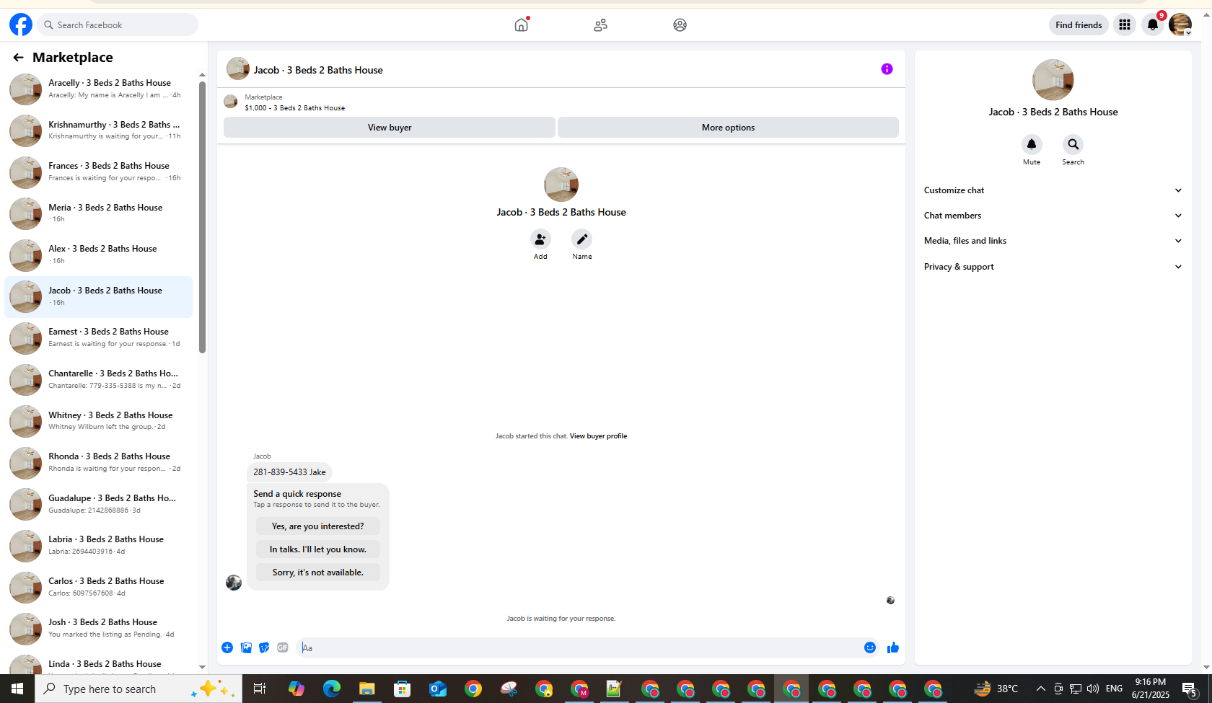Send quick reply 'Yes, are you interested?'
The width and height of the screenshot is (1212, 703).
click(318, 526)
